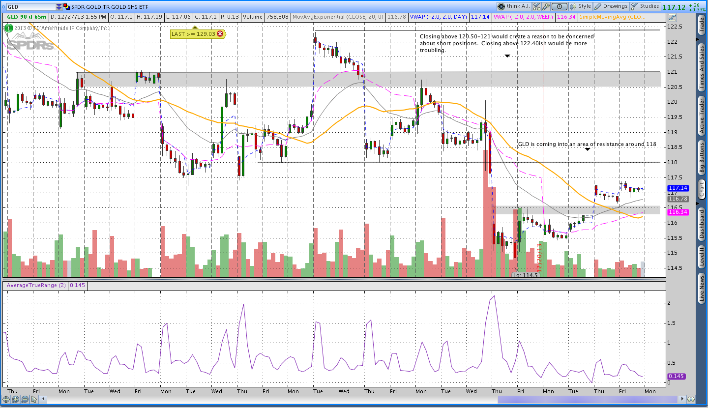Screen dimensions: 708x408
Task: Open the Times And Sales side tab
Action: click(x=702, y=67)
